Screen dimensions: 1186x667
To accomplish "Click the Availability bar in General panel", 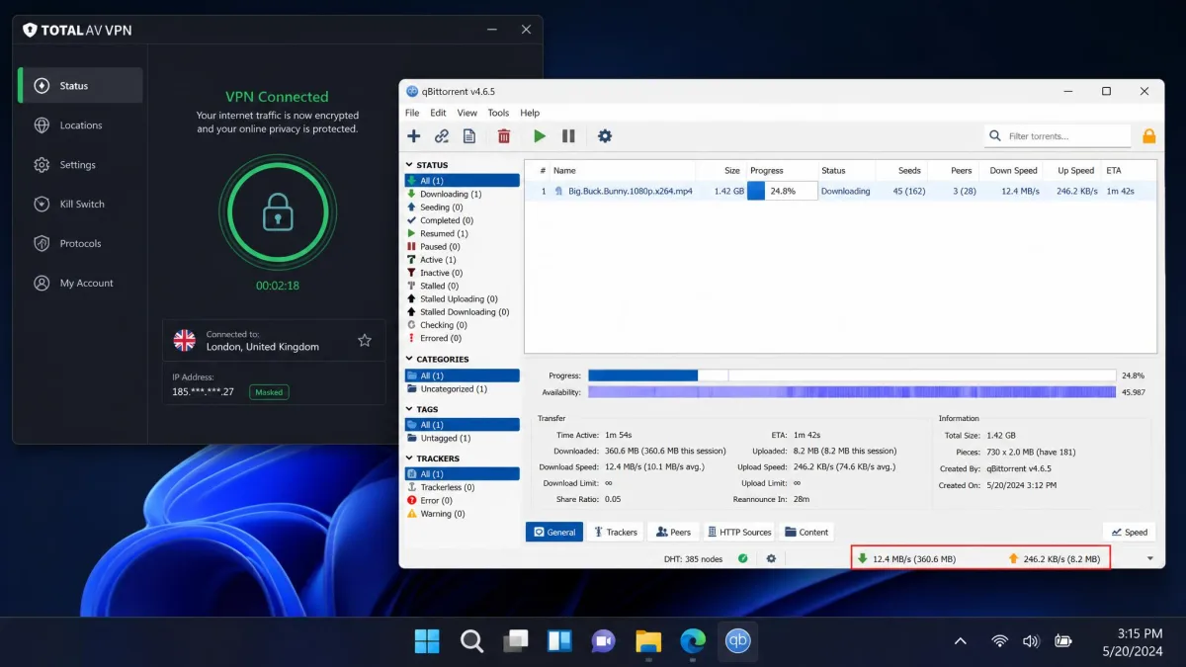I will tap(852, 392).
